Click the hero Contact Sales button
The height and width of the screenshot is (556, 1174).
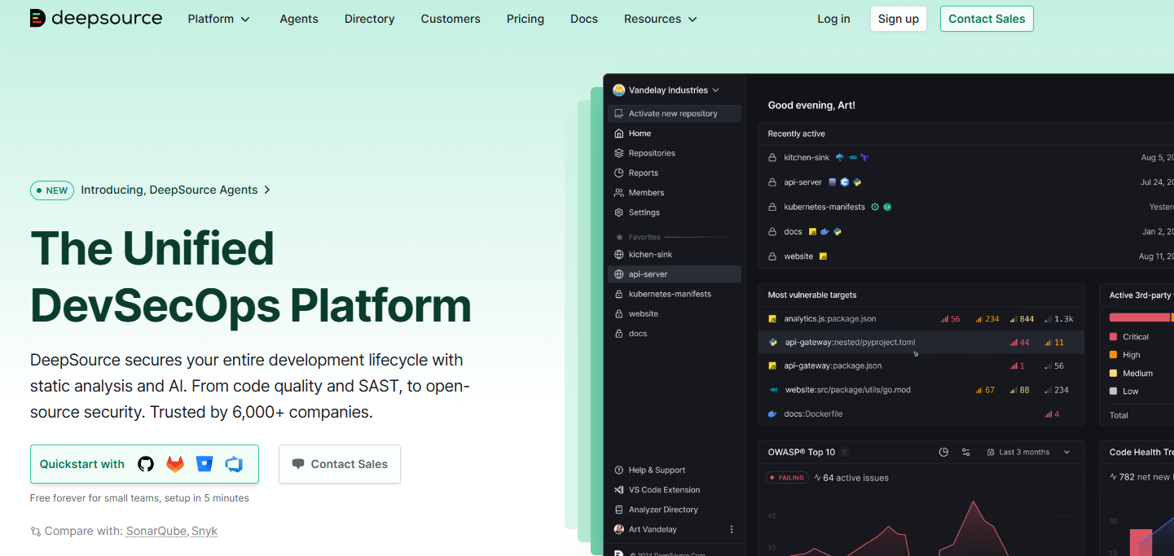click(x=340, y=464)
